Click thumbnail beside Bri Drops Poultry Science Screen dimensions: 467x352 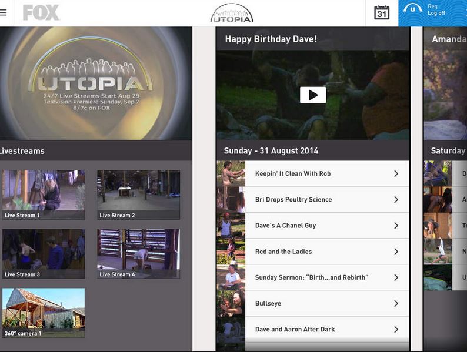tap(231, 200)
